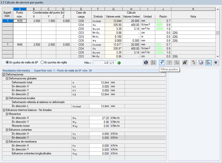
Task: Click the printer icon button
Action: [201, 62]
